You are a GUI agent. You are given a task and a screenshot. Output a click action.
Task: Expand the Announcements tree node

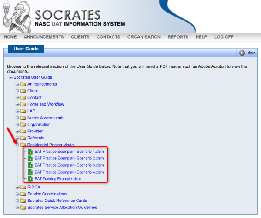pyautogui.click(x=17, y=84)
